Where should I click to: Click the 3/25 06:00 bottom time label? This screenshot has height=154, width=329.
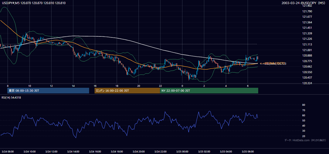point(248,151)
